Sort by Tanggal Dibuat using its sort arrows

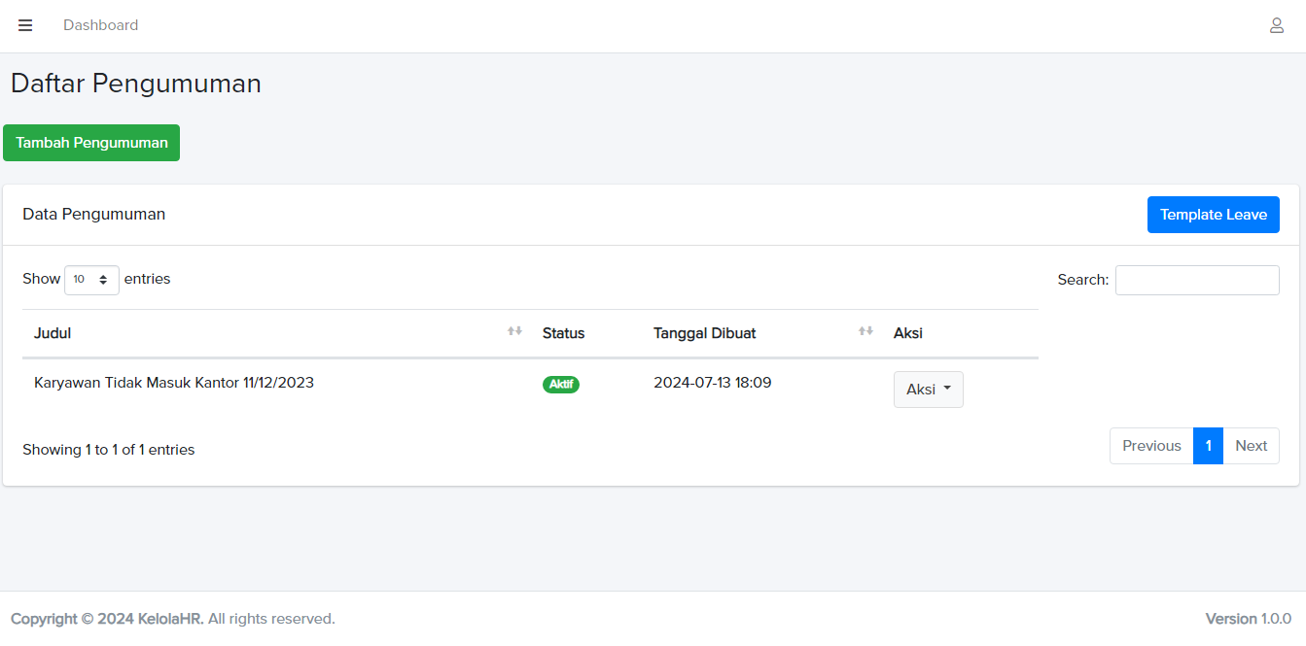click(x=865, y=332)
